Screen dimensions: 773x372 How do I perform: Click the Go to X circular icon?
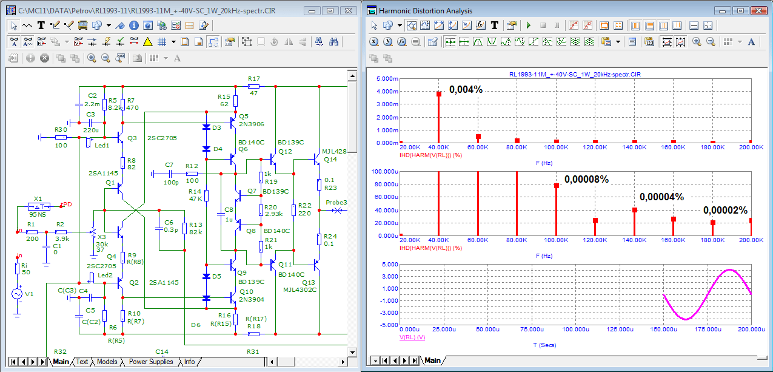374,42
